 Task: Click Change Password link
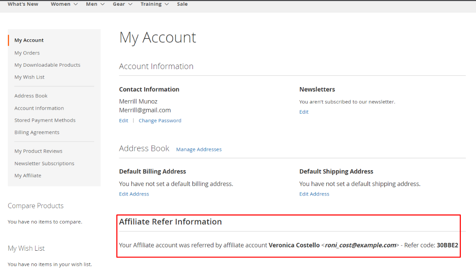pyautogui.click(x=160, y=121)
